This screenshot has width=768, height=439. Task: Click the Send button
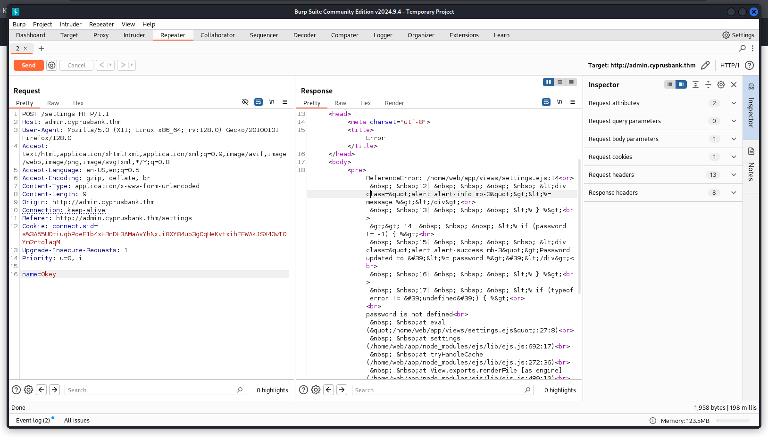pos(29,65)
